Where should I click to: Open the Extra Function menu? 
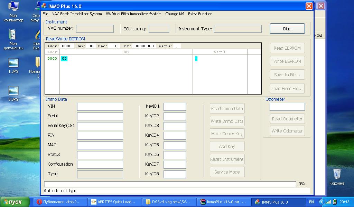pyautogui.click(x=200, y=14)
